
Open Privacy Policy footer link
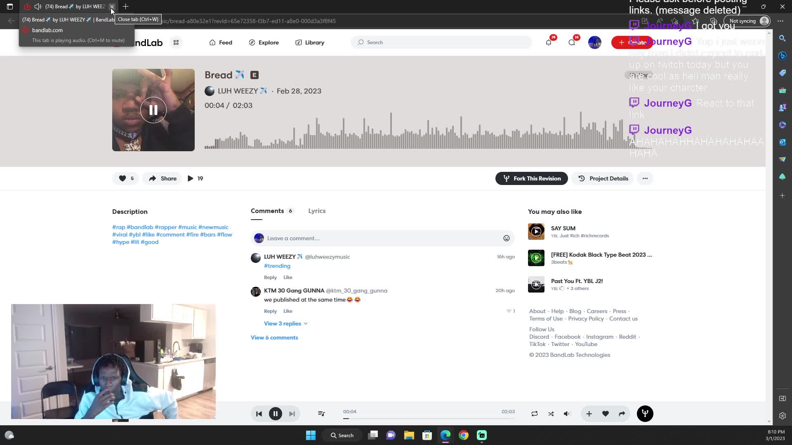586,319
